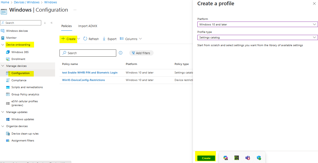Clear the sidebar search with the x icon

[45, 23]
